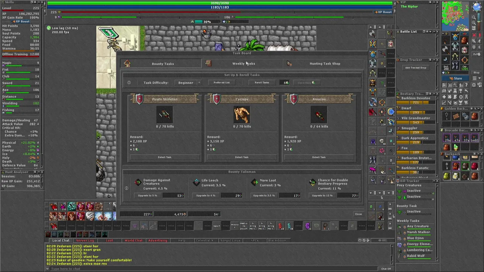Close the Drop Tracker panel
The height and width of the screenshot is (272, 484).
click(x=437, y=60)
